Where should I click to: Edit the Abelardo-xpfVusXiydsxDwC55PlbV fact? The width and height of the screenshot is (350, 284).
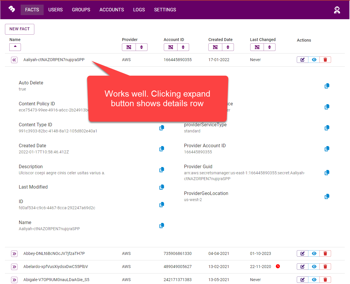[x=303, y=267]
